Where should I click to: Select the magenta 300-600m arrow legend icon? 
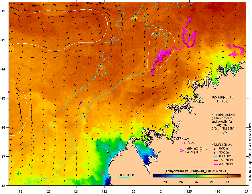215,164
